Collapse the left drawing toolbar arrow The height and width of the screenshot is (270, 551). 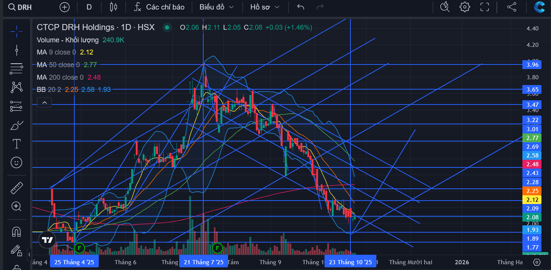(x=29, y=254)
